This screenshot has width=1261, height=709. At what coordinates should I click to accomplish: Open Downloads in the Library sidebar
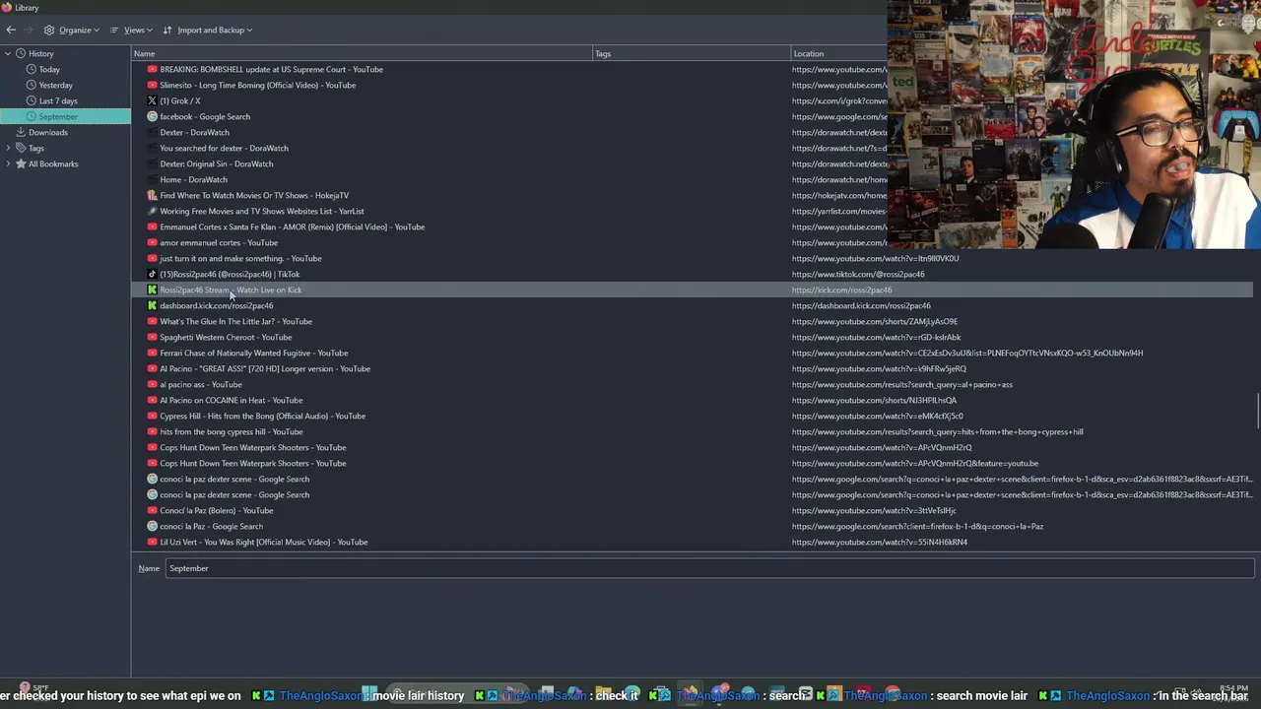click(47, 132)
